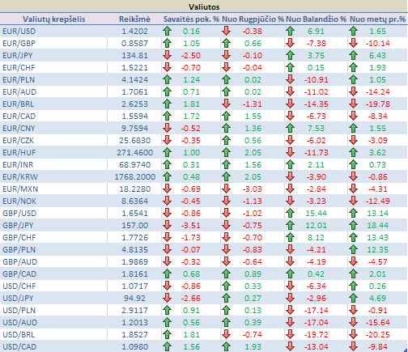Select the Nuo Balandžio % column header
Screen dimensions: 408x352
click(x=316, y=19)
